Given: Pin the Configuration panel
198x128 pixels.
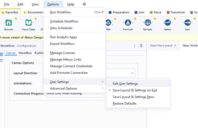Looking at the screenshot, I should 141,46.
